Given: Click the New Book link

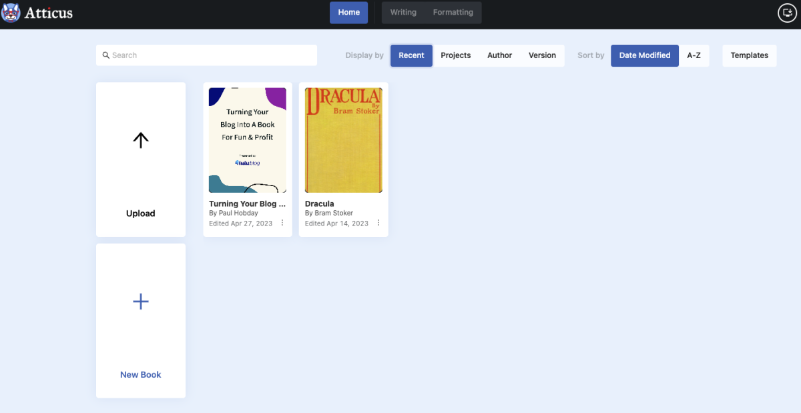Looking at the screenshot, I should coord(140,374).
